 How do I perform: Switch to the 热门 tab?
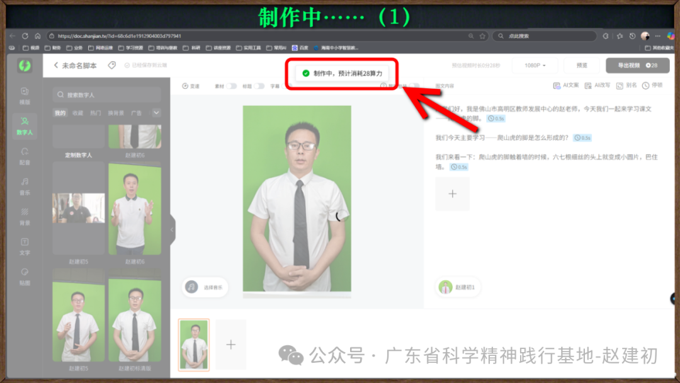coord(95,113)
